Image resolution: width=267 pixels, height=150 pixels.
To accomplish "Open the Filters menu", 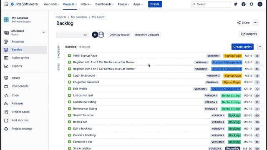I will click(86, 4).
